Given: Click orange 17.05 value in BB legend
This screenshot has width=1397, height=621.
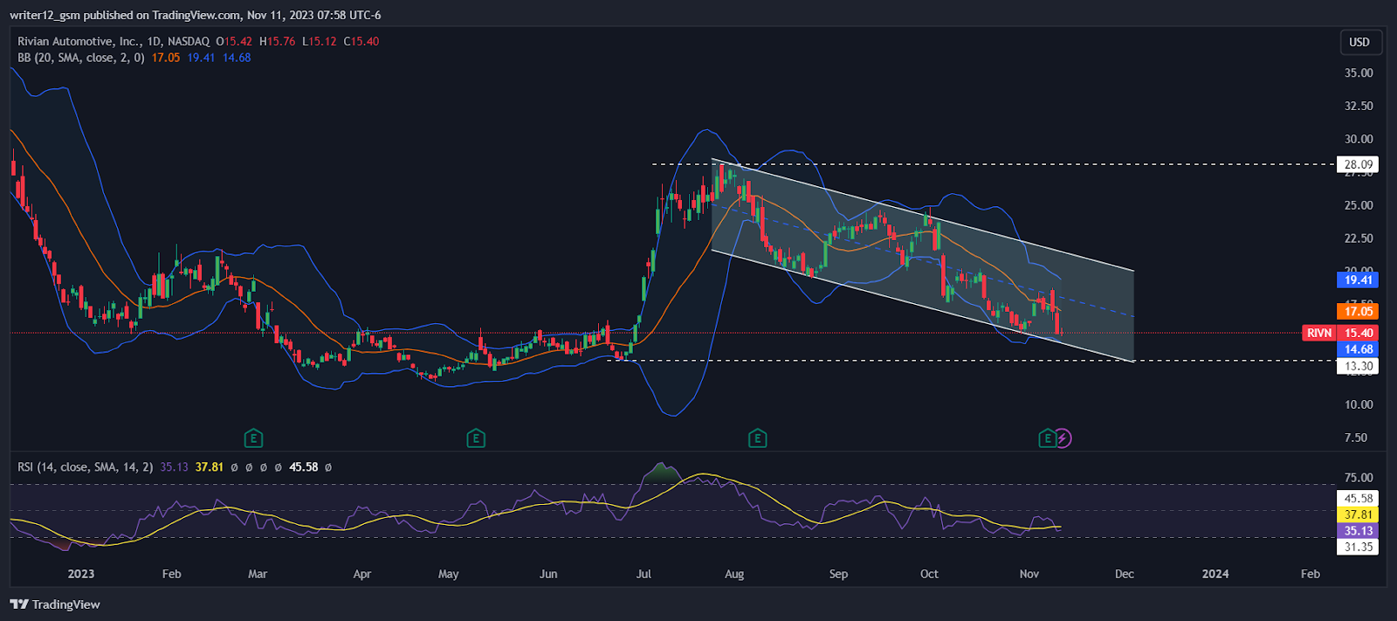Looking at the screenshot, I should click(166, 58).
